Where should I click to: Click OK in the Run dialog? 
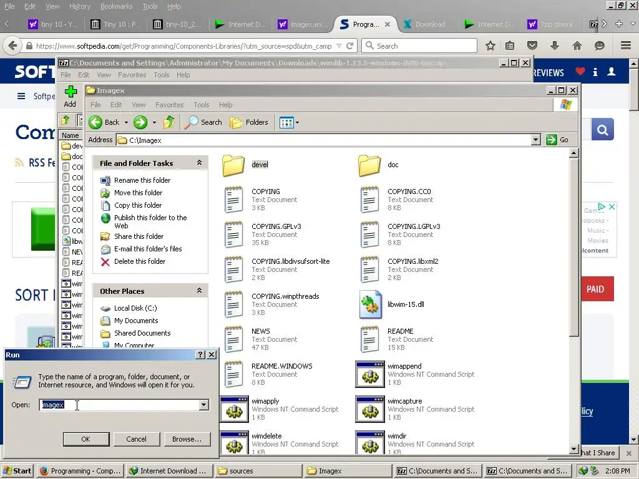click(x=86, y=439)
